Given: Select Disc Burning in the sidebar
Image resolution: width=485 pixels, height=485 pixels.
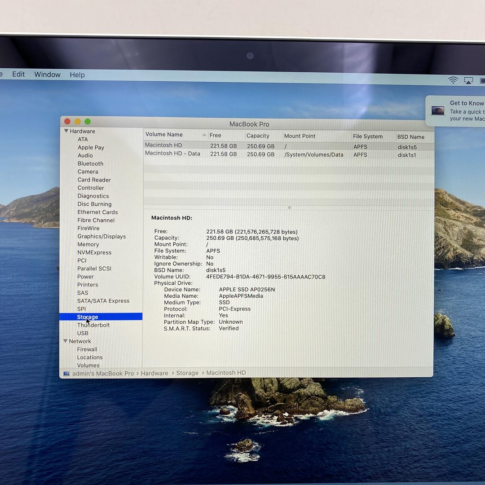Looking at the screenshot, I should [94, 204].
